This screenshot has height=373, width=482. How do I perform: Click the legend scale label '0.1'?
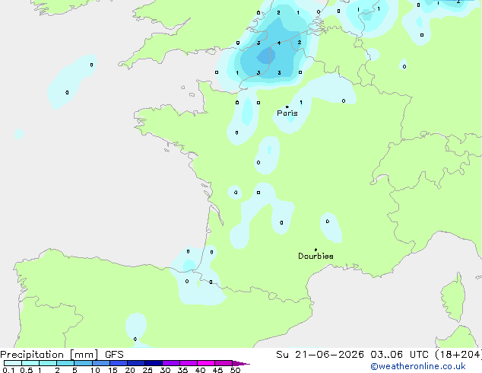(x=8, y=370)
